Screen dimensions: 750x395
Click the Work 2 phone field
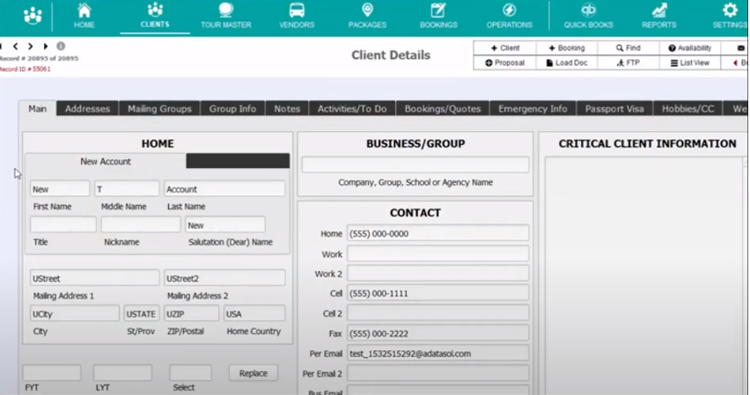[x=437, y=274]
